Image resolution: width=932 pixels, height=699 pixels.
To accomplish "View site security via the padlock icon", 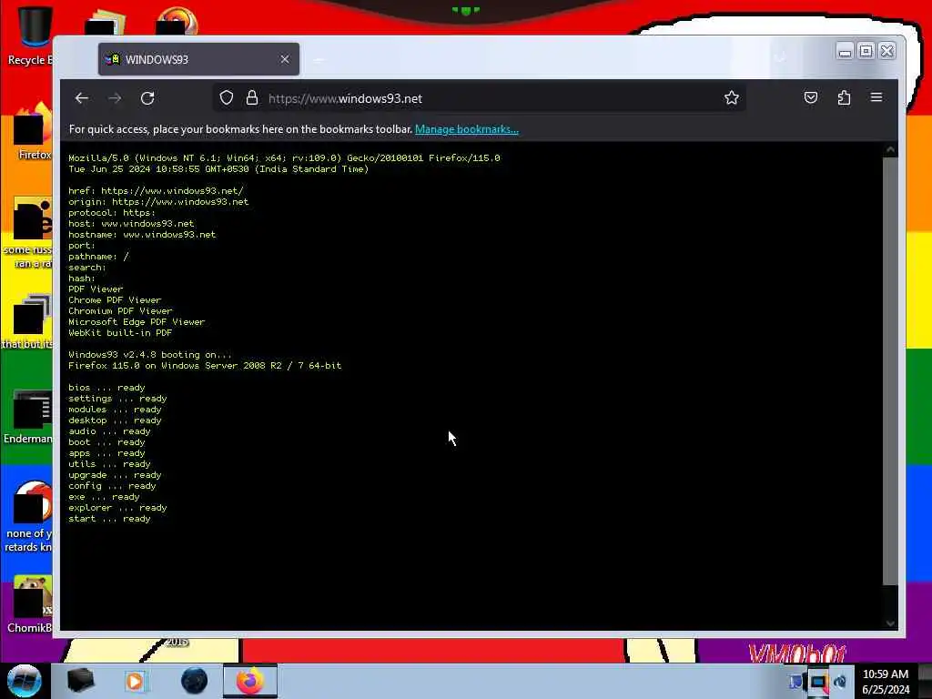I will click(x=252, y=98).
